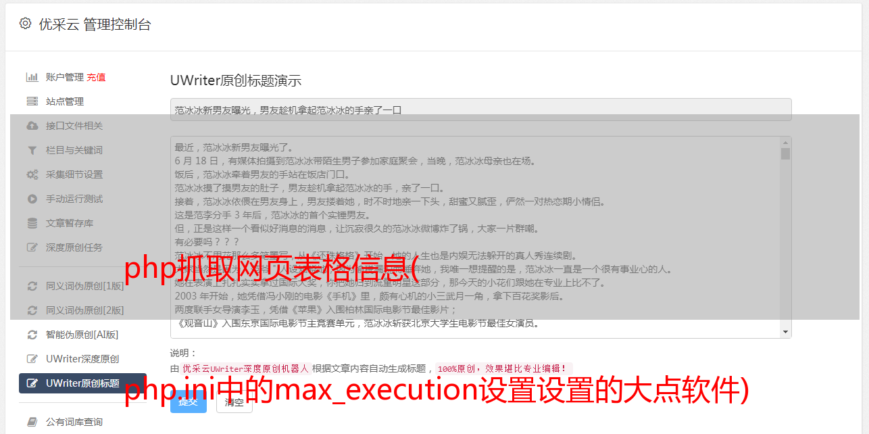Click the bar chart icon for 账户管理
This screenshot has width=869, height=434.
click(x=32, y=77)
